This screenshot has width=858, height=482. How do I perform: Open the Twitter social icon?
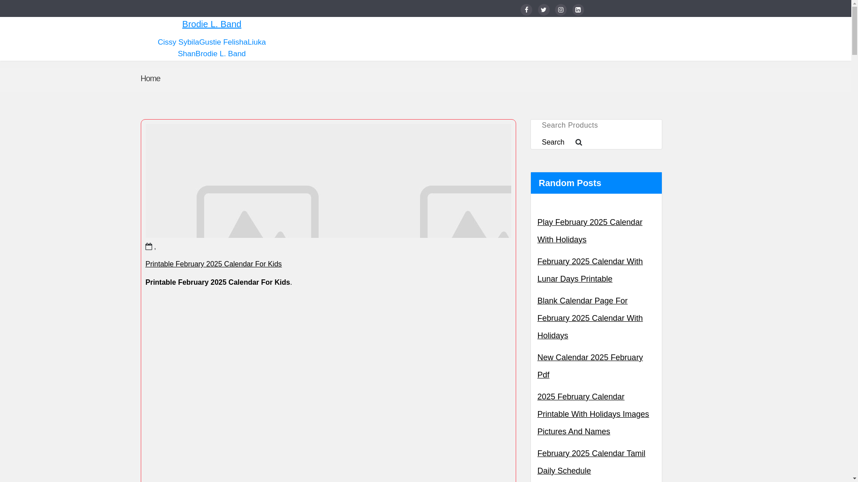tap(543, 10)
